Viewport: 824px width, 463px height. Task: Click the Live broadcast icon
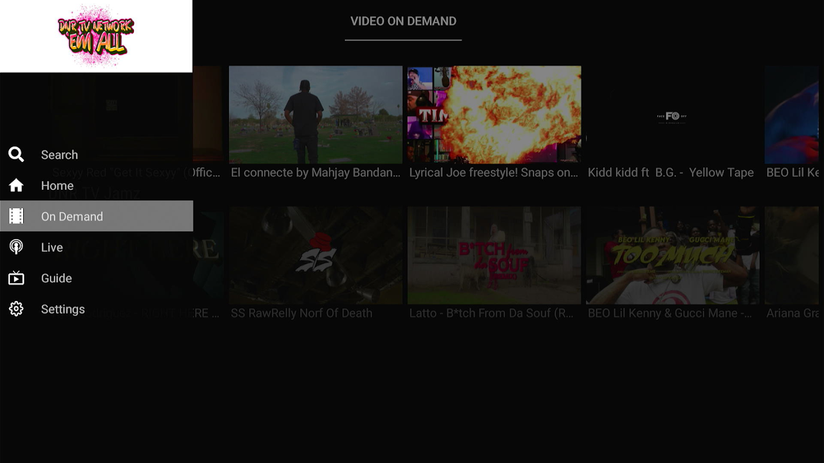[16, 247]
